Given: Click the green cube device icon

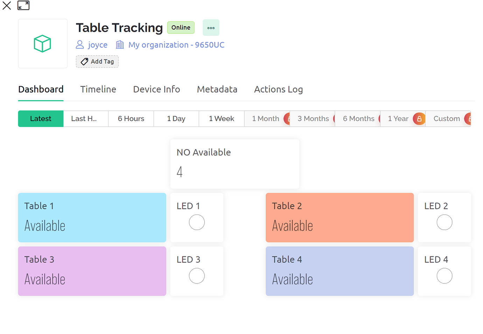Looking at the screenshot, I should [x=42, y=44].
